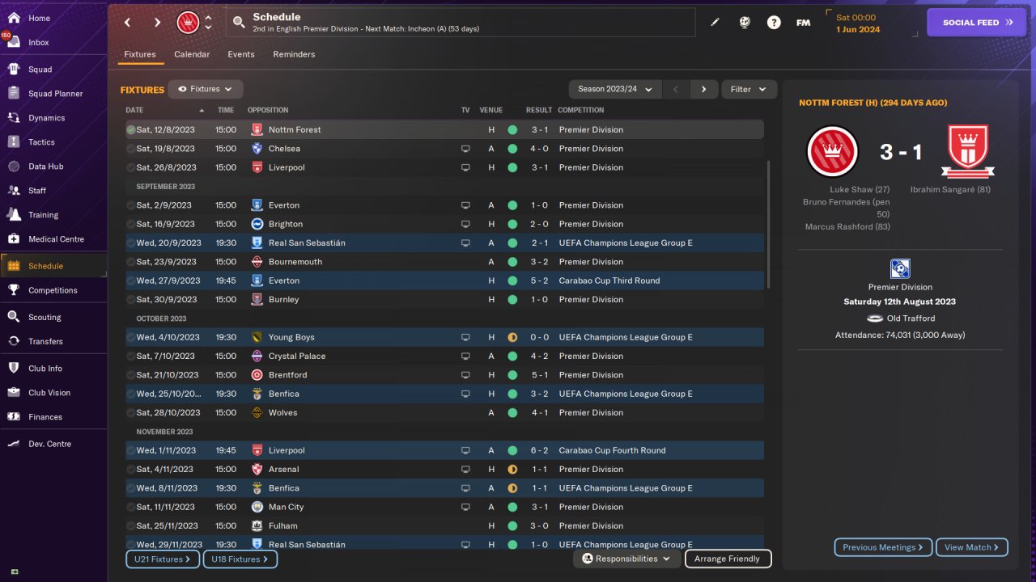Click the View Match button
The width and height of the screenshot is (1036, 582).
coord(971,547)
